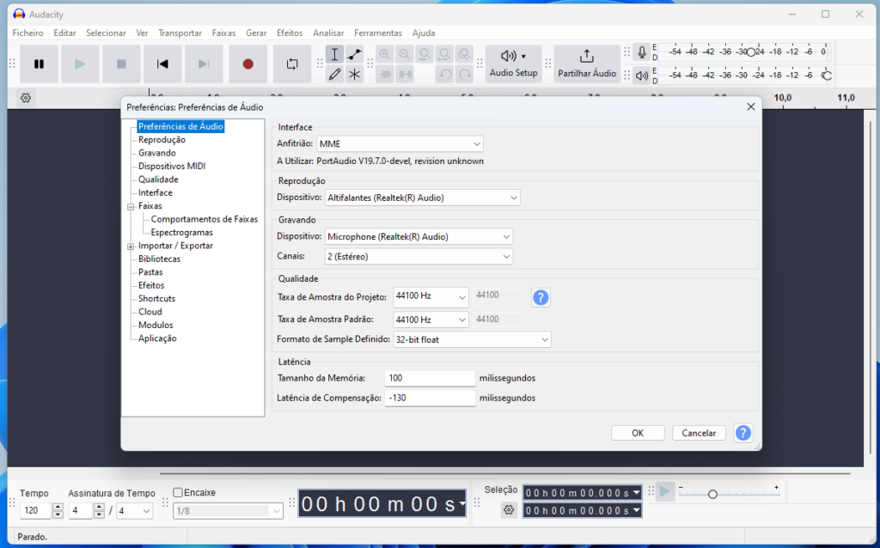This screenshot has width=880, height=548.
Task: Select the Draw tool
Action: pos(334,75)
